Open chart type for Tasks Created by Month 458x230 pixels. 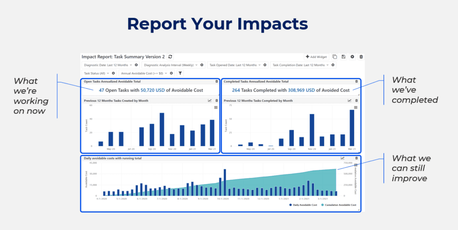(210, 101)
